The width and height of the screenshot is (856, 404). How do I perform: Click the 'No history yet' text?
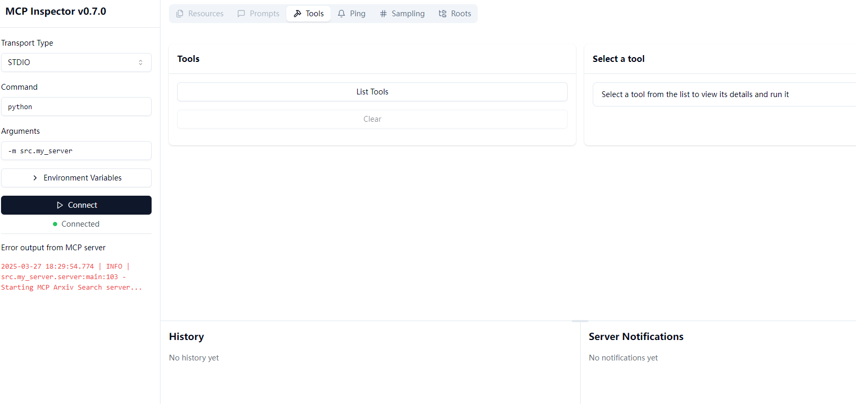click(x=194, y=358)
